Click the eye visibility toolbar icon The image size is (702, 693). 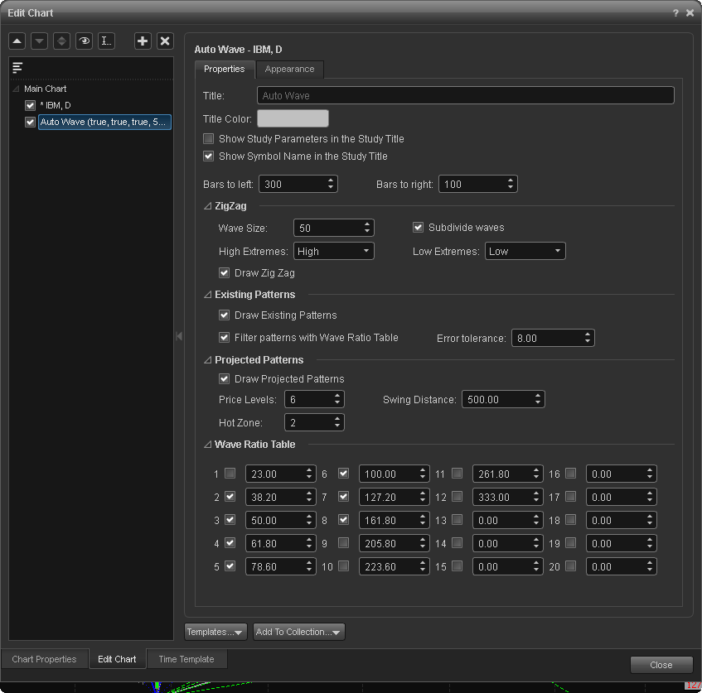point(85,41)
